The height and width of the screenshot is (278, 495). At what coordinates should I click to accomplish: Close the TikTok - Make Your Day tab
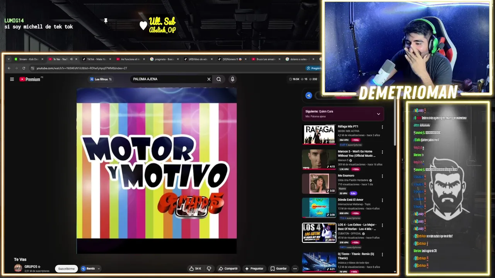[110, 59]
